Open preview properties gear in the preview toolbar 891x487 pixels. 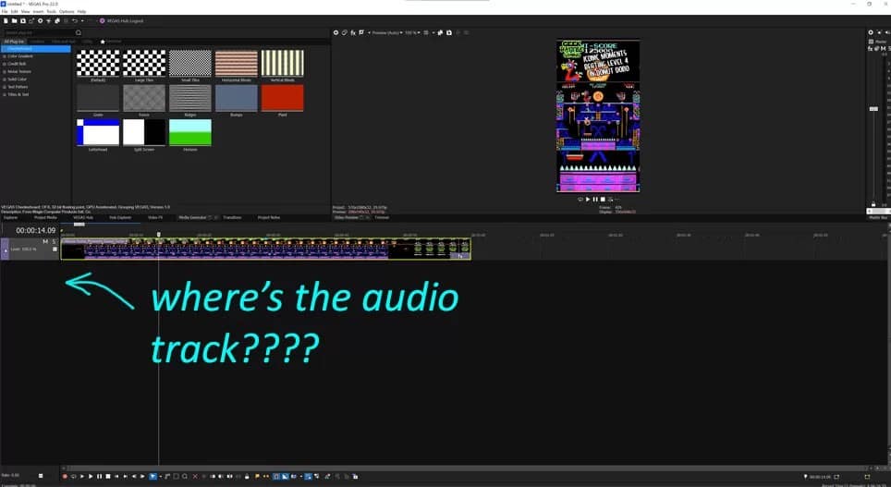336,33
